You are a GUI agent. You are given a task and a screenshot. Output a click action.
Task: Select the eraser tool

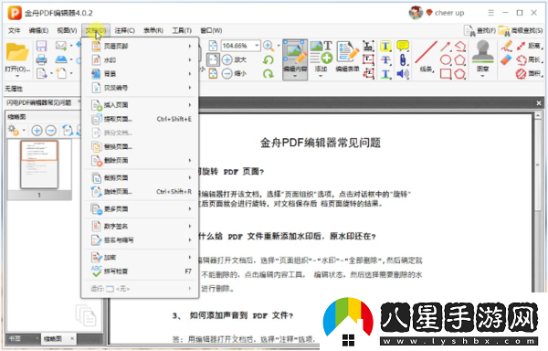[506, 59]
